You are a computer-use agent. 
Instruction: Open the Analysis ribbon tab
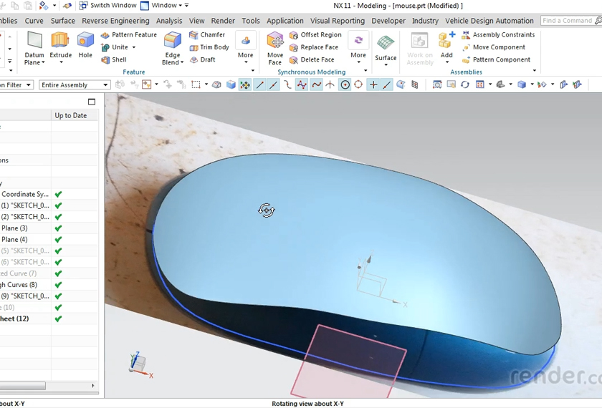pyautogui.click(x=169, y=21)
